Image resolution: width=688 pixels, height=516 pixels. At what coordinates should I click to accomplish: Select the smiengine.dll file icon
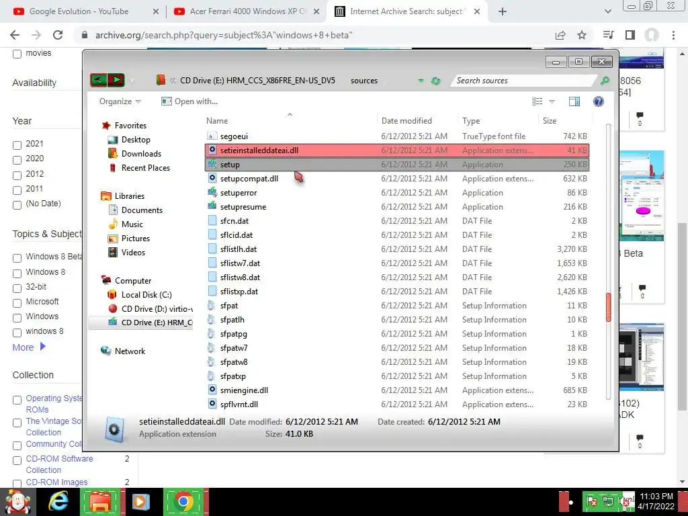[212, 390]
